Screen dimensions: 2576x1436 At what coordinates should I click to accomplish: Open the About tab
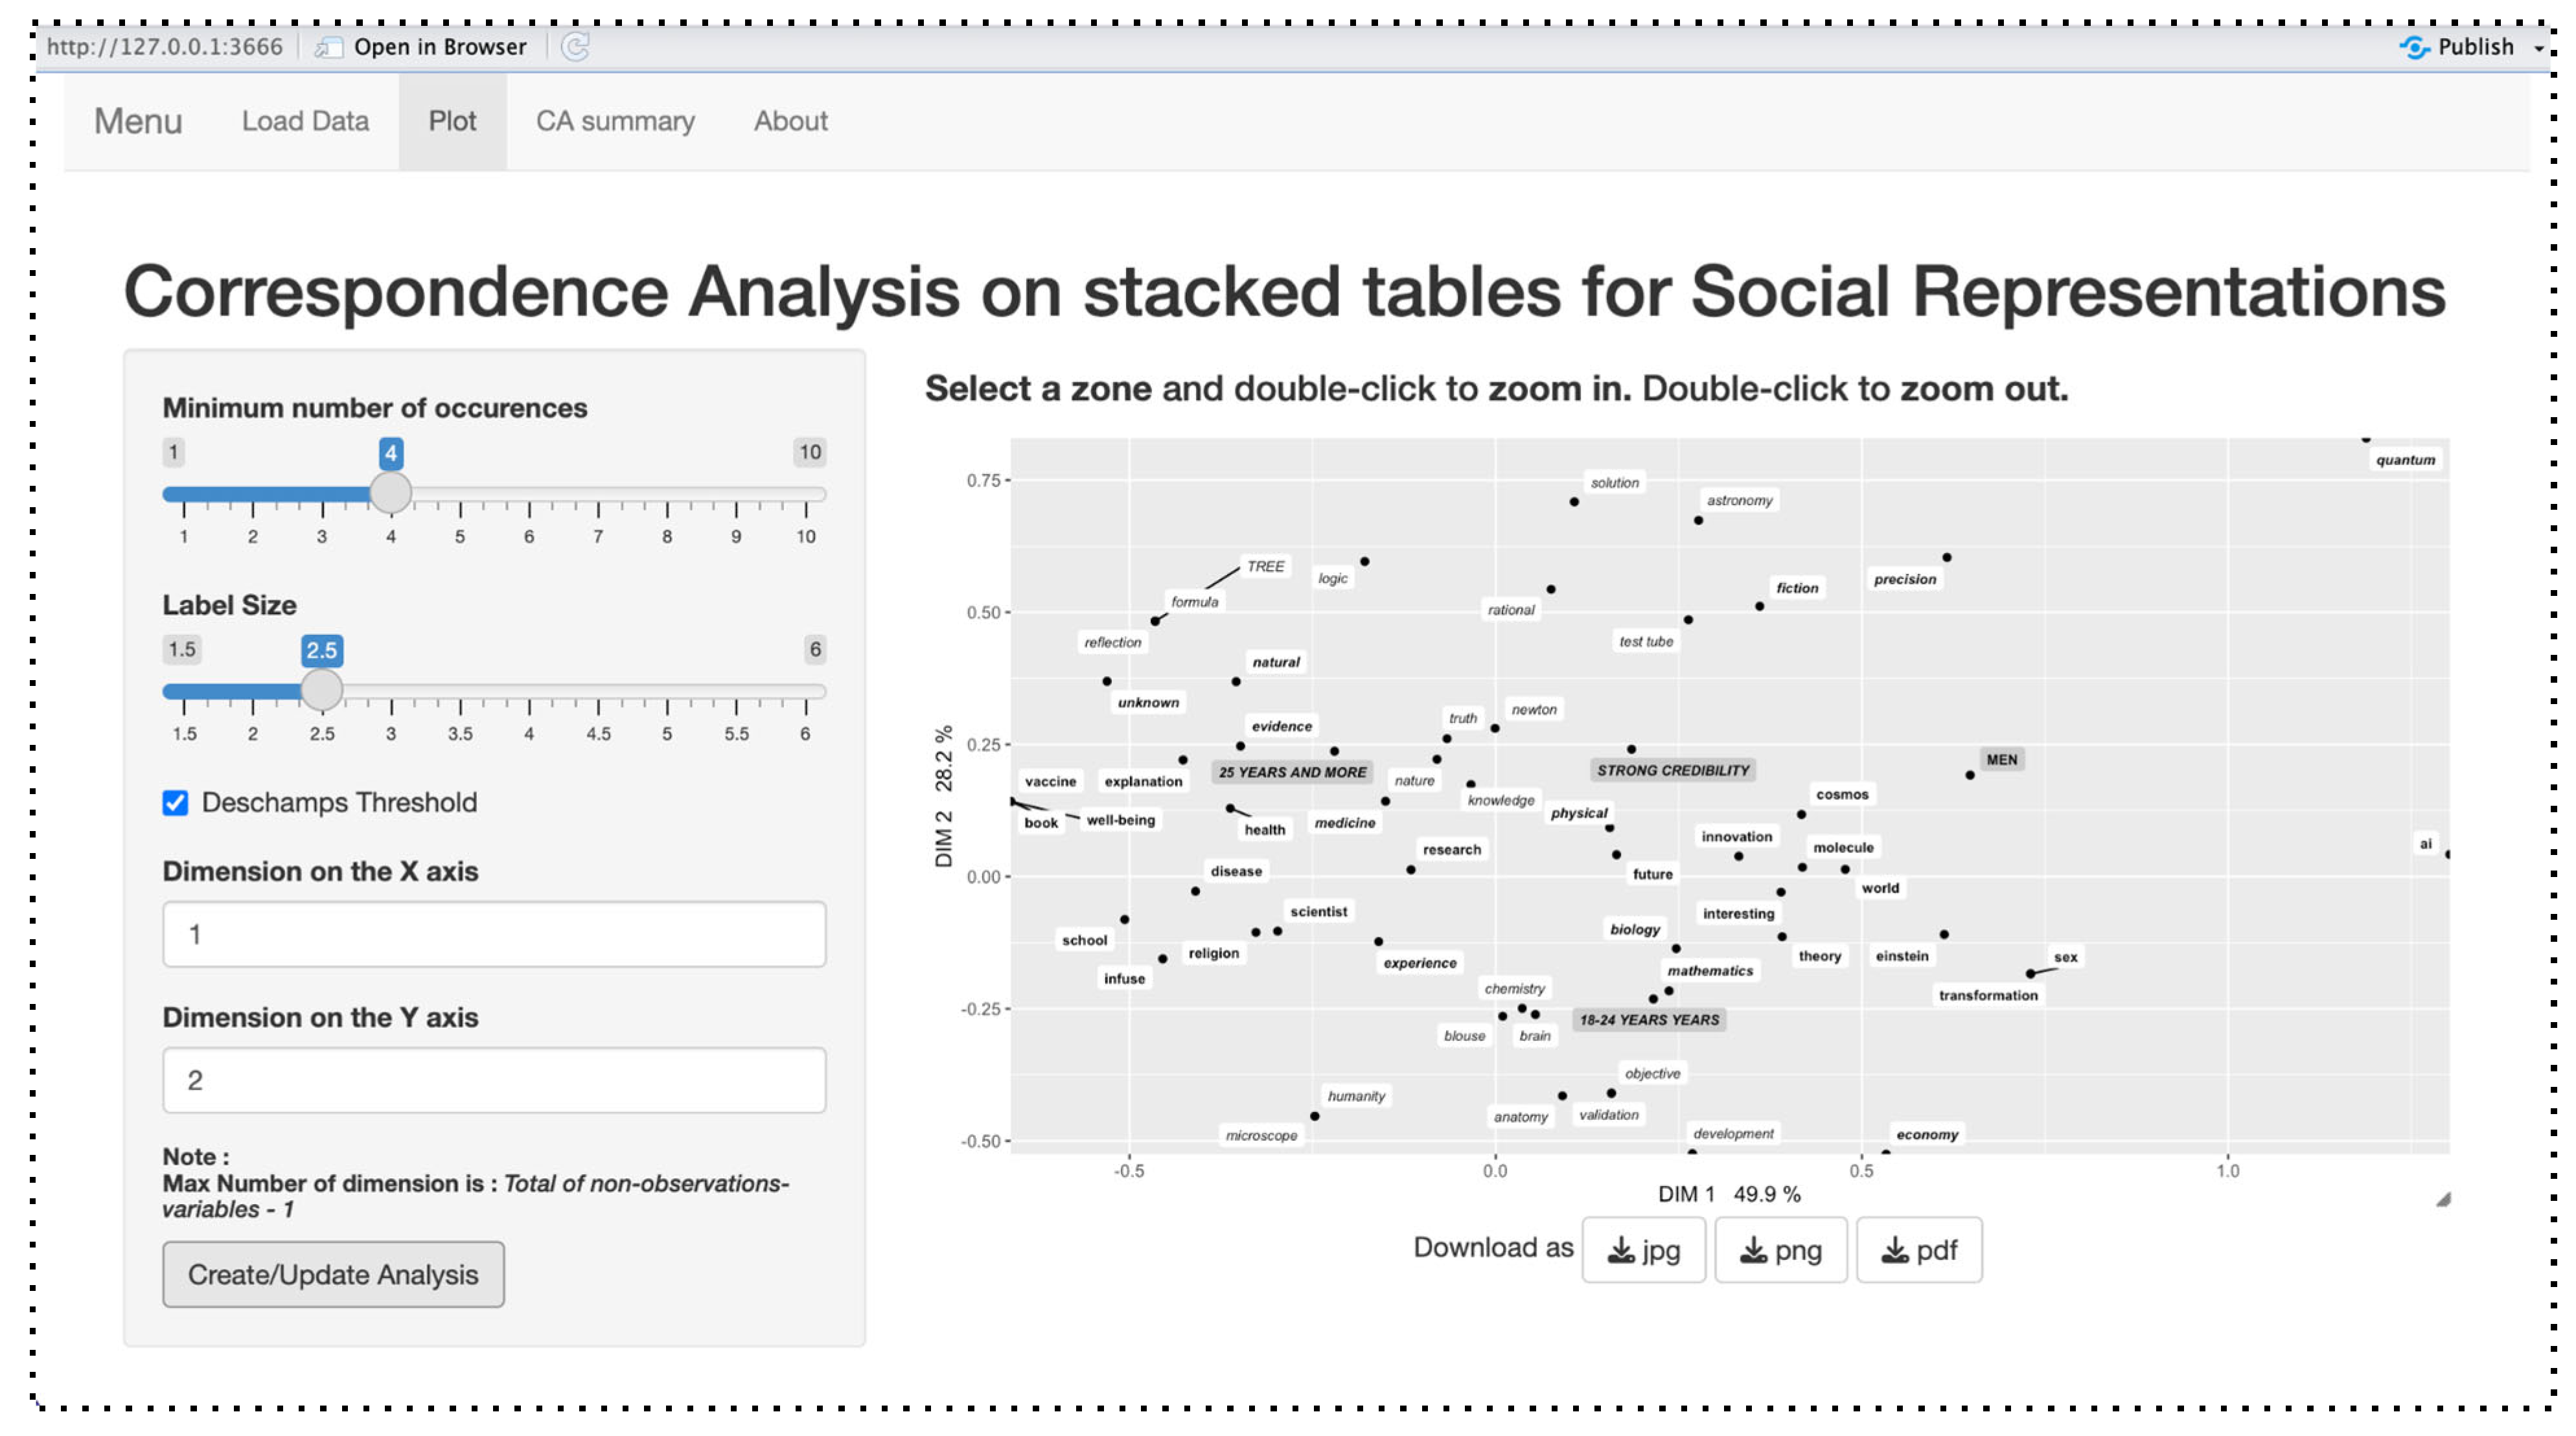pos(790,121)
